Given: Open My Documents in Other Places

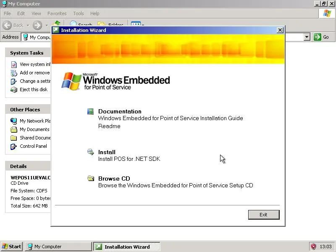Looking at the screenshot, I should (x=34, y=129).
